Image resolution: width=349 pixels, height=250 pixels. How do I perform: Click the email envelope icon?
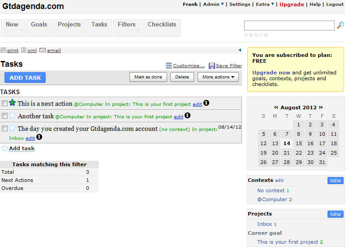pos(43,50)
